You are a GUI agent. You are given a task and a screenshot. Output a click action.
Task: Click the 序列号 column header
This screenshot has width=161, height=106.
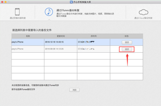click(x=94, y=36)
